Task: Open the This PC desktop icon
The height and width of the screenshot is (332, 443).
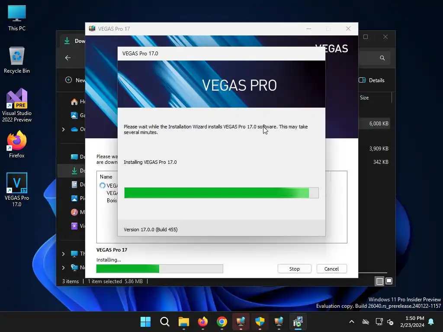Action: click(17, 17)
